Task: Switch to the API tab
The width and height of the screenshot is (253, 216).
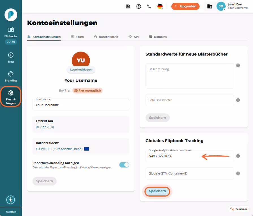Action: tap(134, 37)
